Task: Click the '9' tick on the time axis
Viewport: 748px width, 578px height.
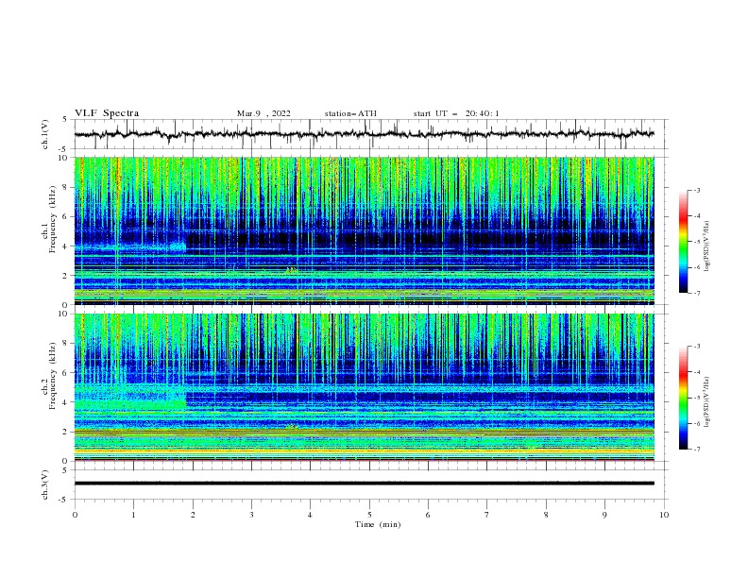Action: pyautogui.click(x=604, y=515)
